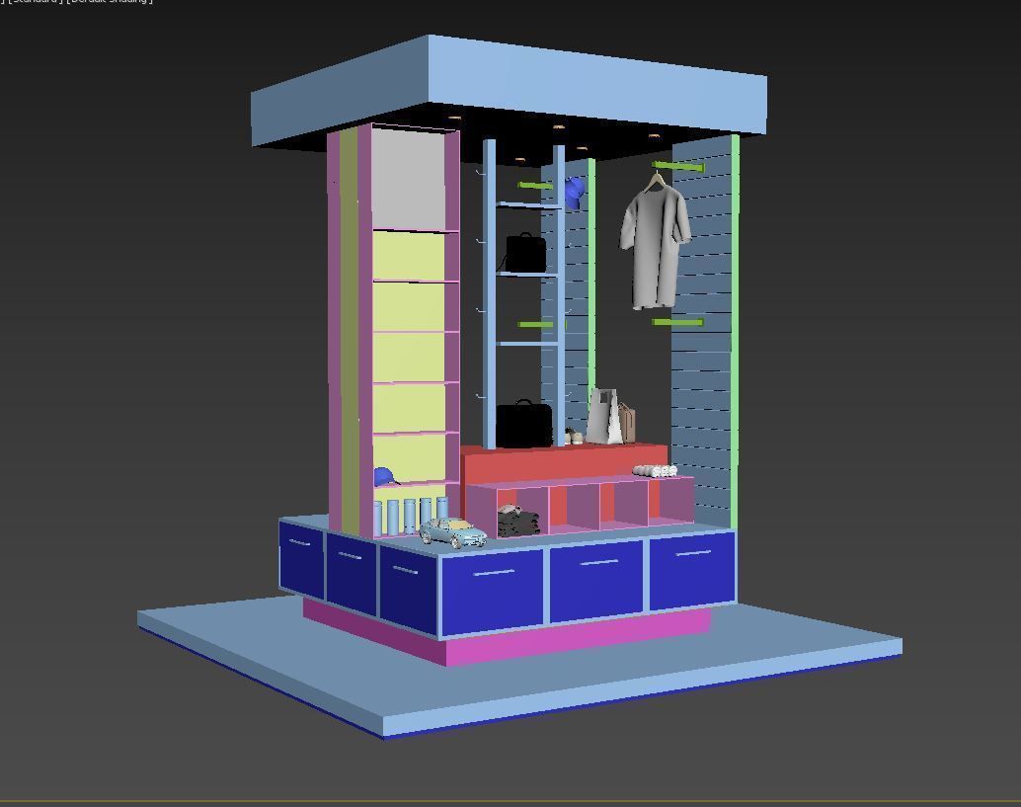
Task: Select the grey panel atop the yellow shelving
Action: [408, 181]
